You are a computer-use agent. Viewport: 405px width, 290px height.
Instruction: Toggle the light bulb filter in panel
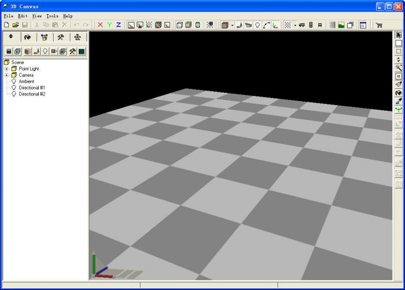tap(45, 51)
